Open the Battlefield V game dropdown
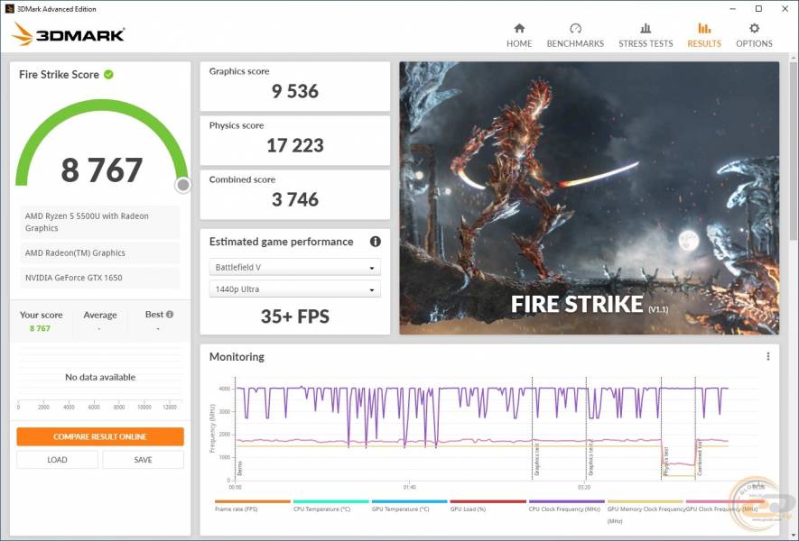This screenshot has width=799, height=541. pos(294,267)
